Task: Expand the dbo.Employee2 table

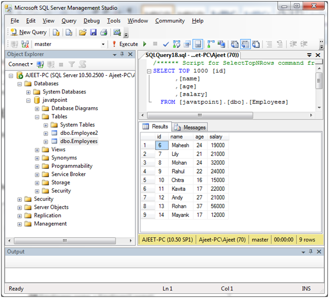Action: pyautogui.click(x=46, y=133)
